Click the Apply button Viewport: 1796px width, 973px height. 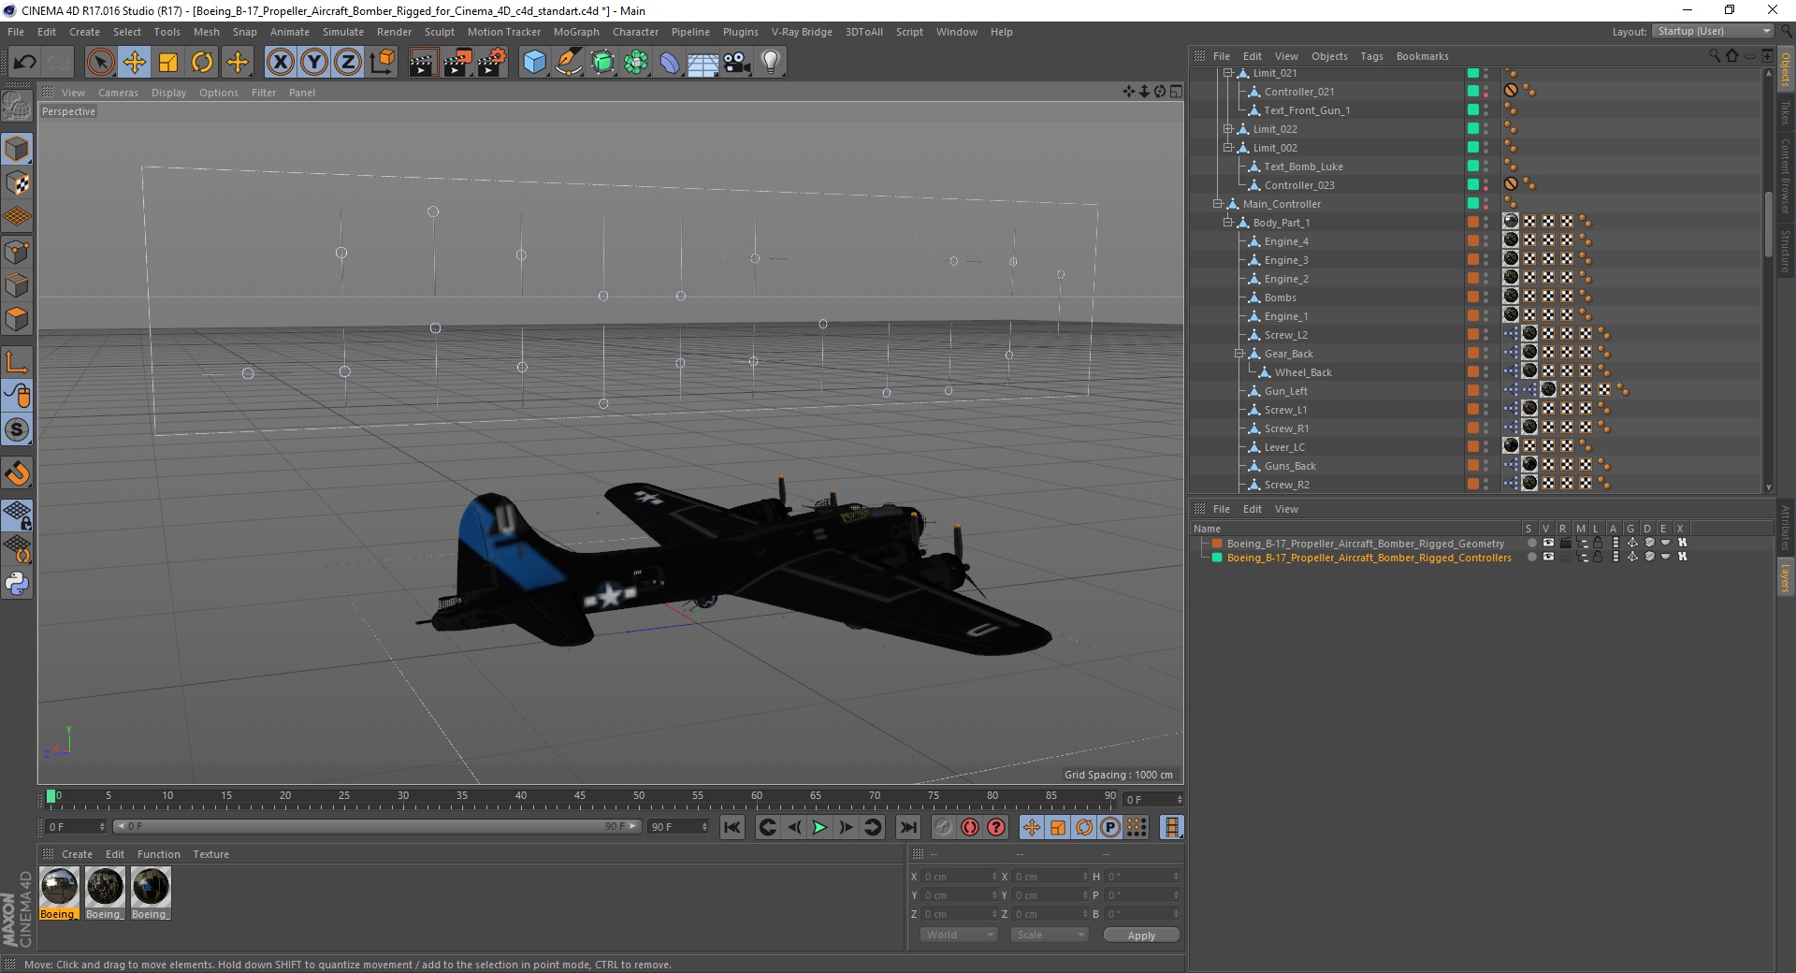click(1141, 935)
